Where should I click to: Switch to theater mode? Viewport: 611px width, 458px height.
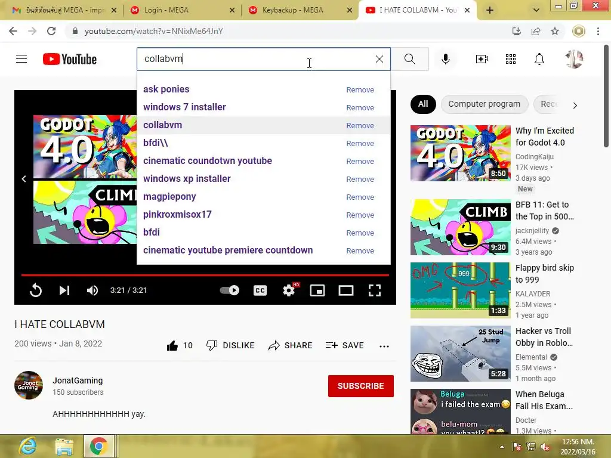[345, 290]
